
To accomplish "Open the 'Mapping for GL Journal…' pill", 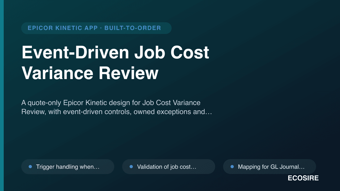I will coord(270,167).
